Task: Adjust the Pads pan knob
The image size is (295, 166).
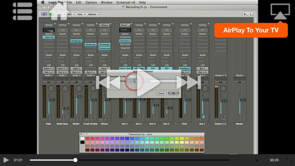Action: point(51,89)
